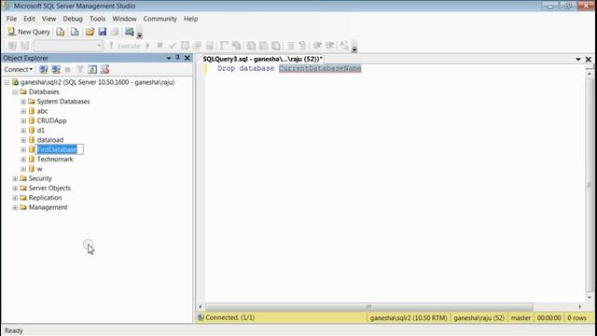
Task: Open the Connect dropdown in Object Explorer
Action: click(x=18, y=69)
